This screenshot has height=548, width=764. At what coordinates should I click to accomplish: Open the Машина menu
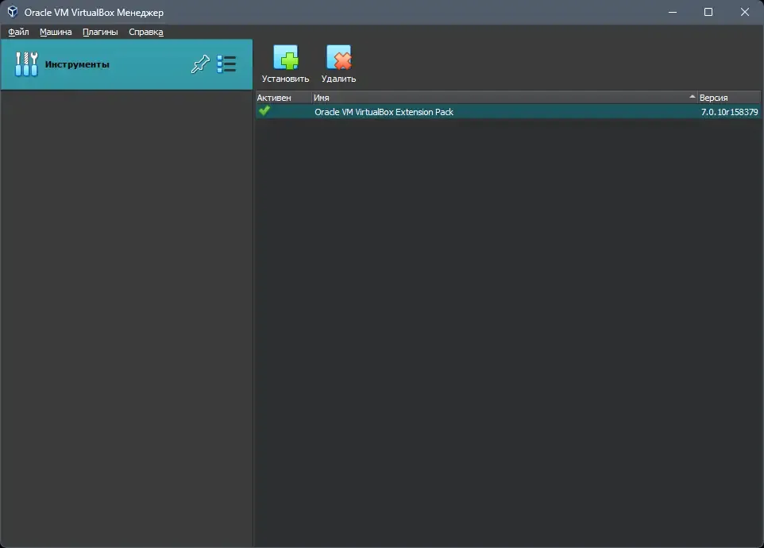tap(56, 32)
